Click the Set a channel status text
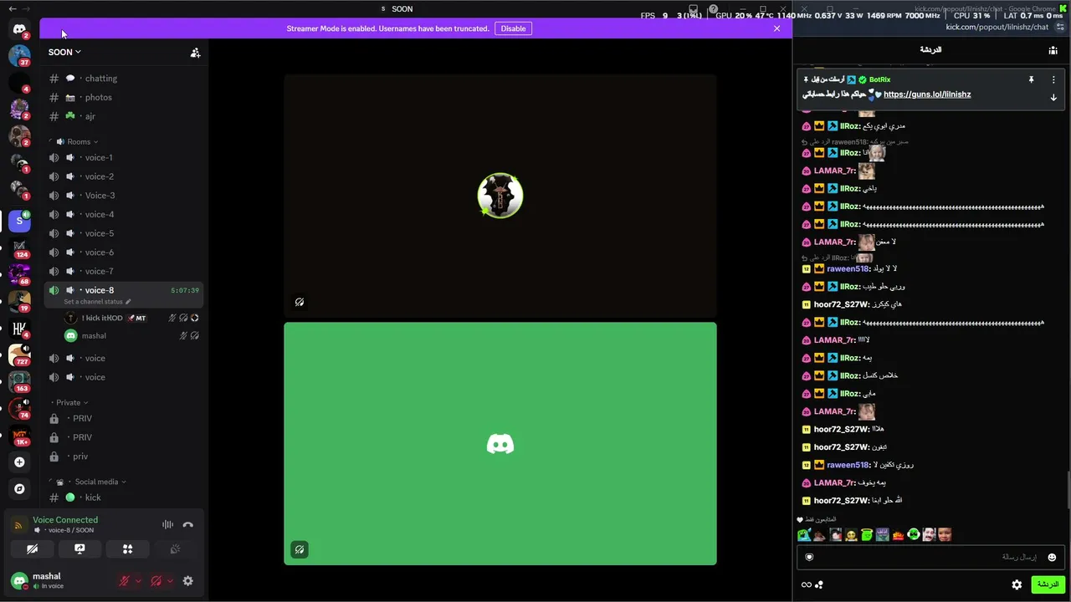The height and width of the screenshot is (602, 1071). (93, 302)
